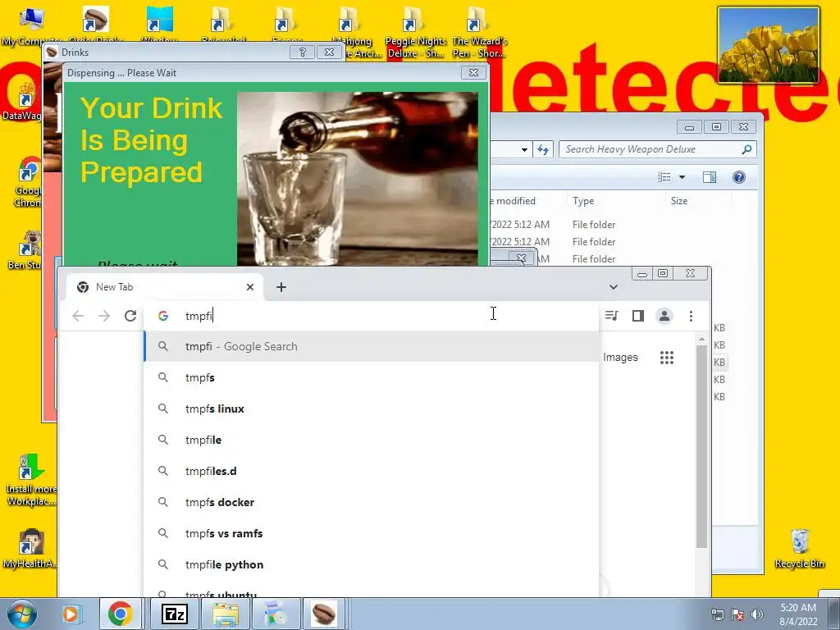Open Windows Explorer taskbar icon
This screenshot has height=630, width=840.
[x=226, y=614]
